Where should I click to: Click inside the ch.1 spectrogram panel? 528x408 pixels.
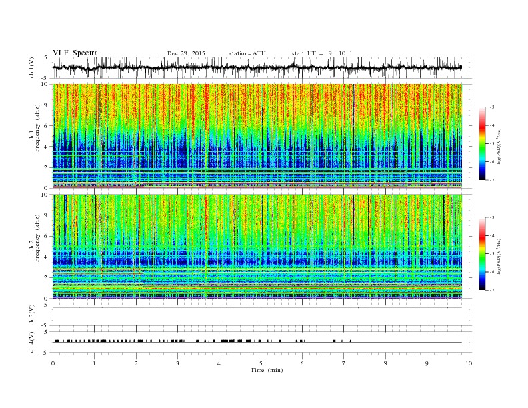257,135
